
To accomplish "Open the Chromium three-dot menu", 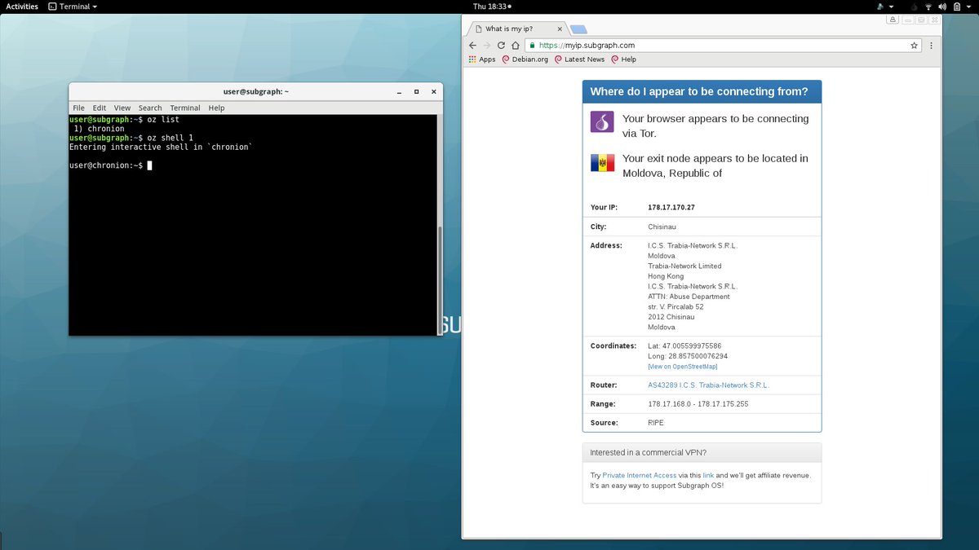I will (931, 46).
